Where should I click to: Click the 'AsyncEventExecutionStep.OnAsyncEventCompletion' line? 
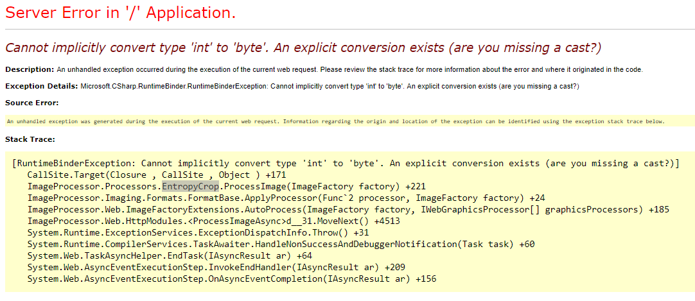(231, 279)
